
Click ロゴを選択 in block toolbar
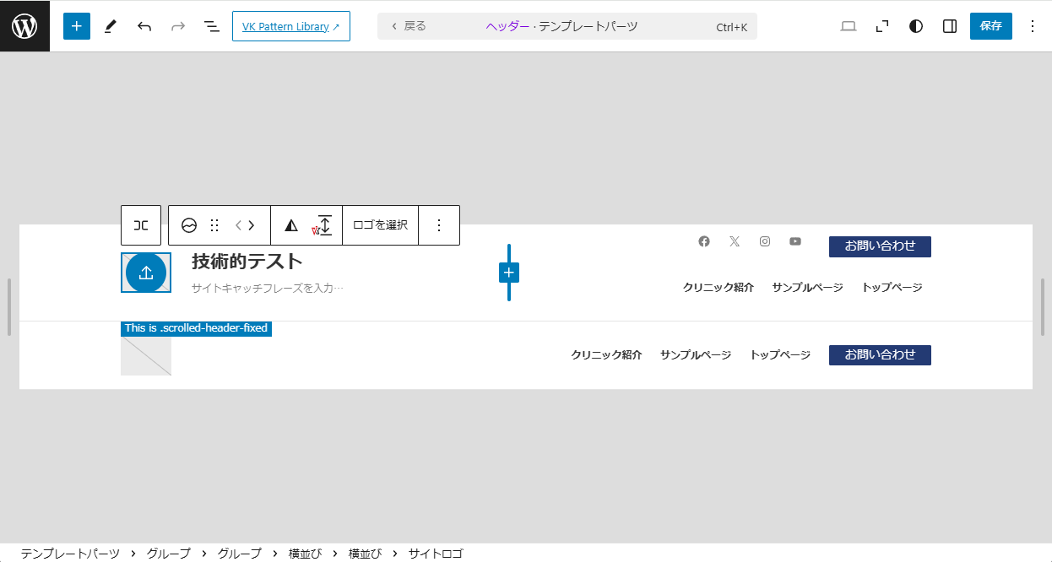pos(380,225)
